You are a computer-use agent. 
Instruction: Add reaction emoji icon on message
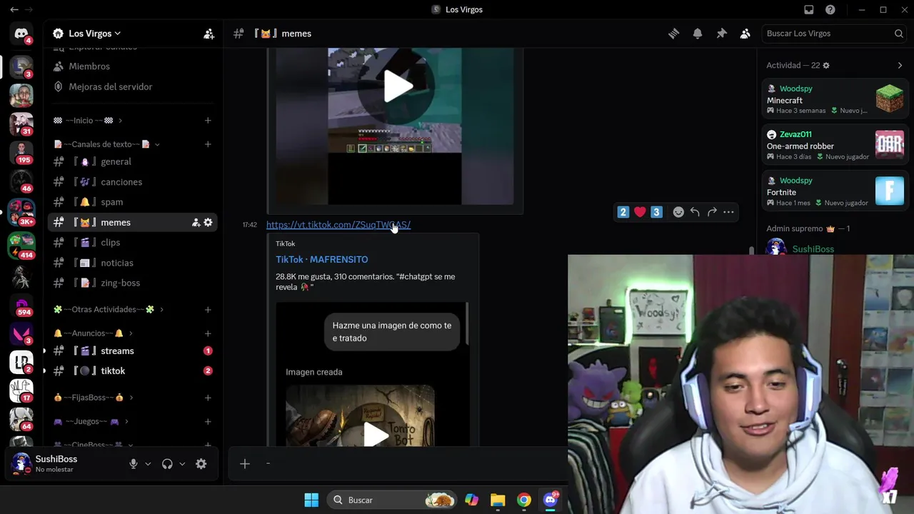[678, 212]
